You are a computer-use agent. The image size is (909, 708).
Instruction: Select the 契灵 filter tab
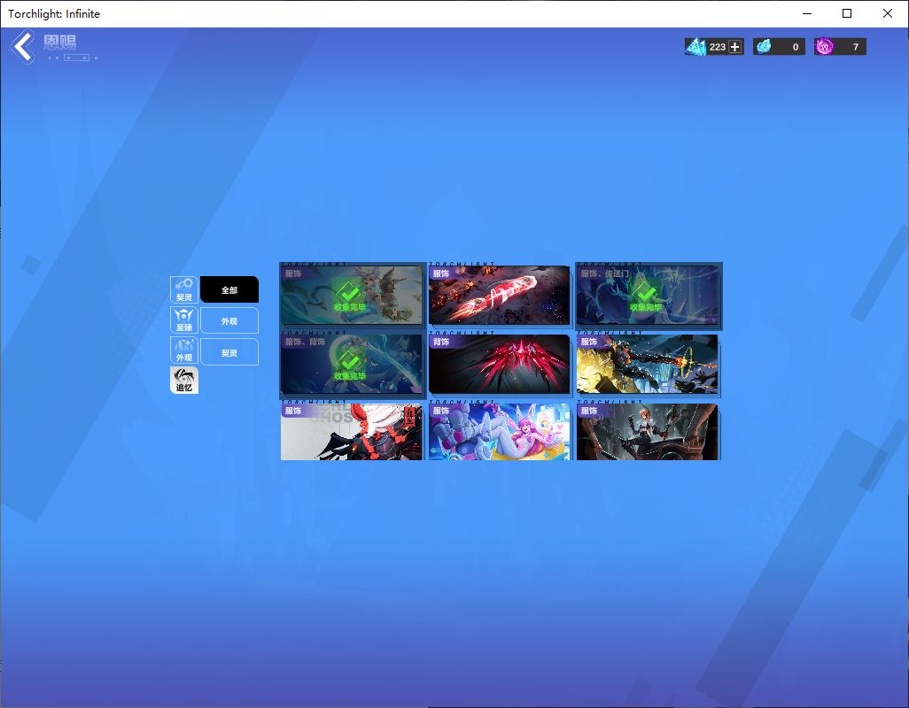229,352
